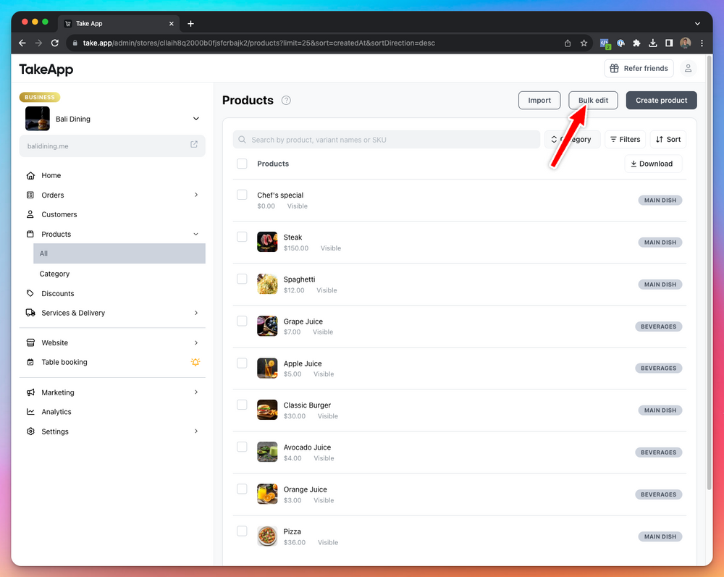Open the Bali Dining store switcher dropdown
The height and width of the screenshot is (577, 724).
(x=195, y=119)
